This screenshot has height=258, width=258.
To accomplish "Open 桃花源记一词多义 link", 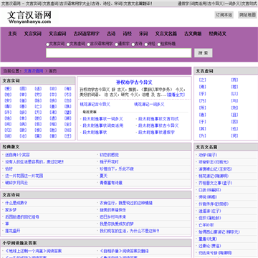I will pyautogui.click(x=149, y=105).
